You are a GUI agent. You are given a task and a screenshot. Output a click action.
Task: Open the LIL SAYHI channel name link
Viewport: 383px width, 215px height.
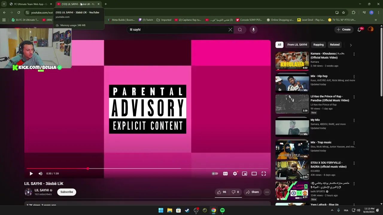[x=42, y=190]
